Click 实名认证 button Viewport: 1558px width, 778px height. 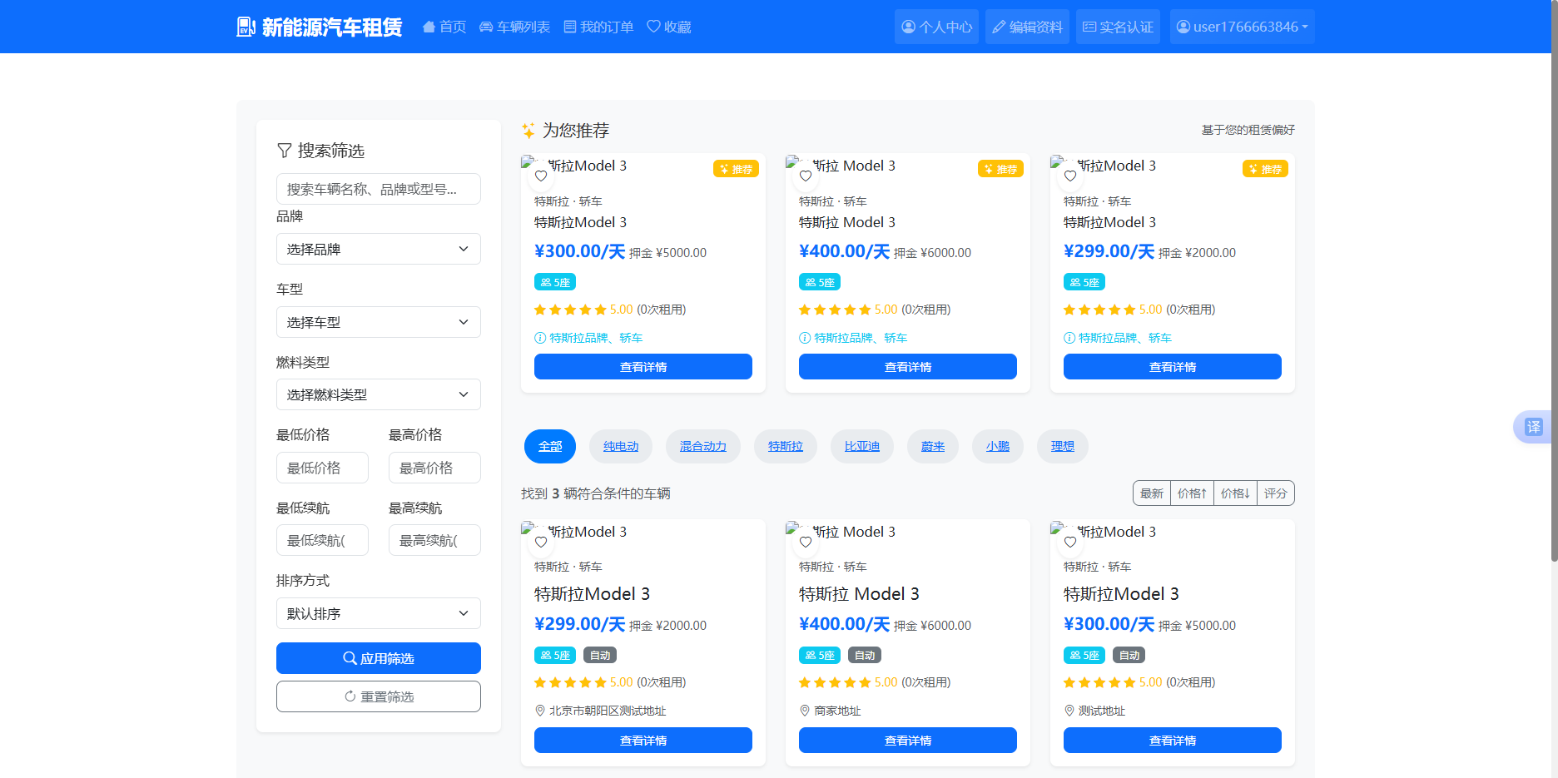[1118, 27]
